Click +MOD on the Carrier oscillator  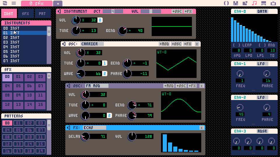click(164, 44)
